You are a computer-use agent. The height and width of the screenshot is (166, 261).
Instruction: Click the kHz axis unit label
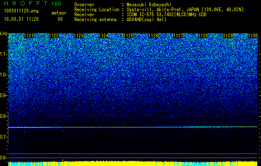point(4,34)
